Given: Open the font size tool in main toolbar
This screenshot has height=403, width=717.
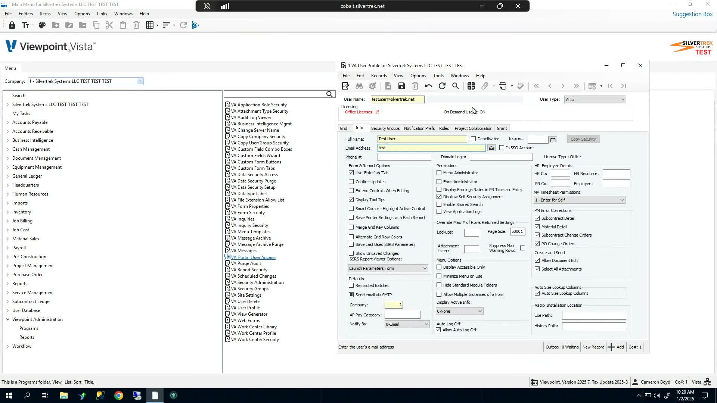Looking at the screenshot, I should (27, 25).
